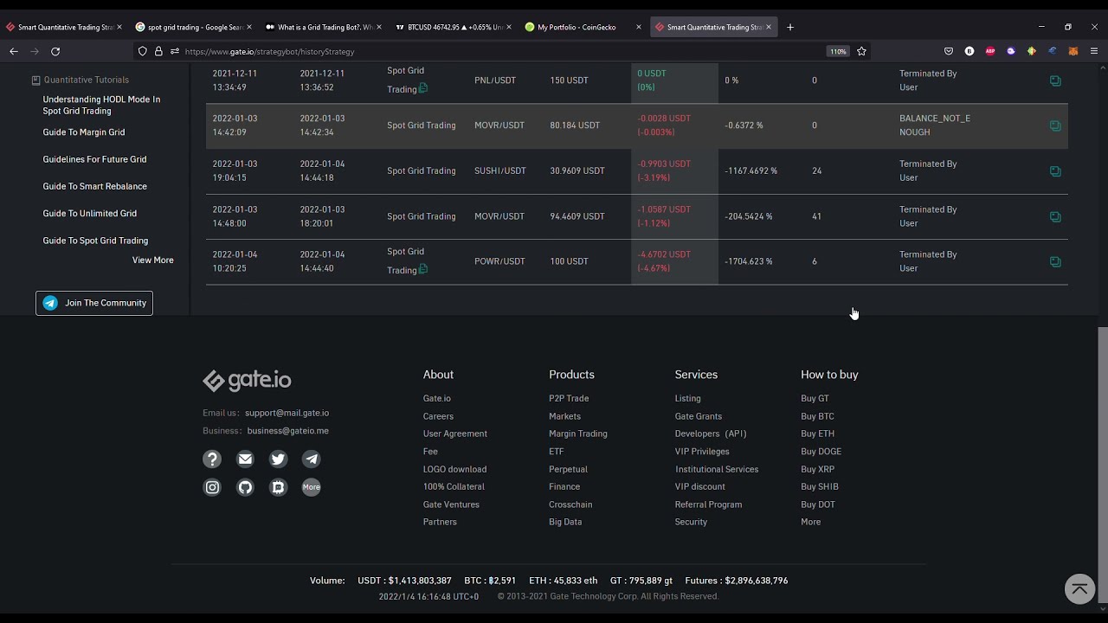
Task: Open new browser tab with plus icon
Action: pyautogui.click(x=789, y=27)
